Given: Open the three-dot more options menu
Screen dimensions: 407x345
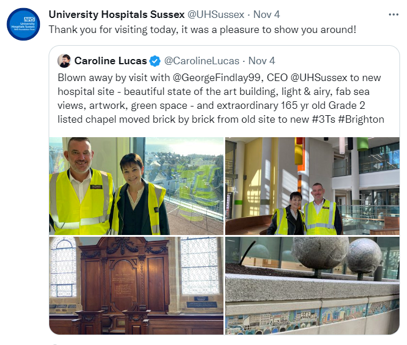Looking at the screenshot, I should coord(394,14).
